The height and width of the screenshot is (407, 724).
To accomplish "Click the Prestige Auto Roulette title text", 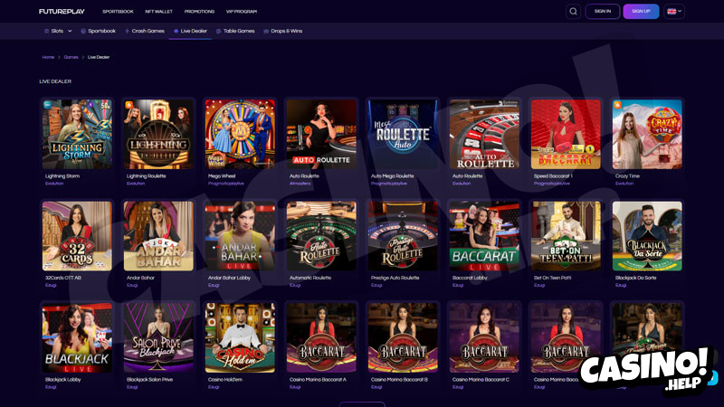I will pos(395,278).
